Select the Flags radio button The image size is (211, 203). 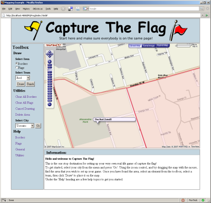coord(16,67)
